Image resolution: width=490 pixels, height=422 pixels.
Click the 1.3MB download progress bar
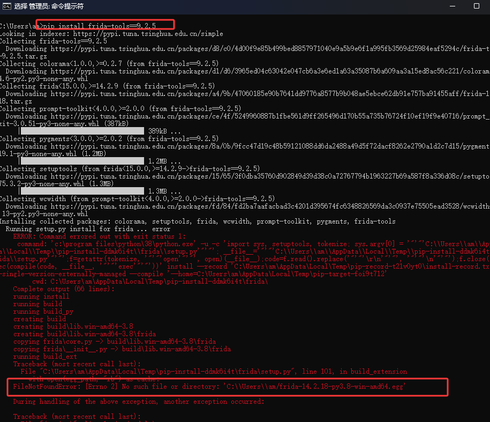pos(82,191)
